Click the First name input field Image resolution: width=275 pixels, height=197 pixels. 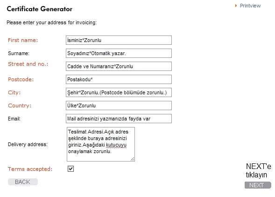click(x=119, y=40)
